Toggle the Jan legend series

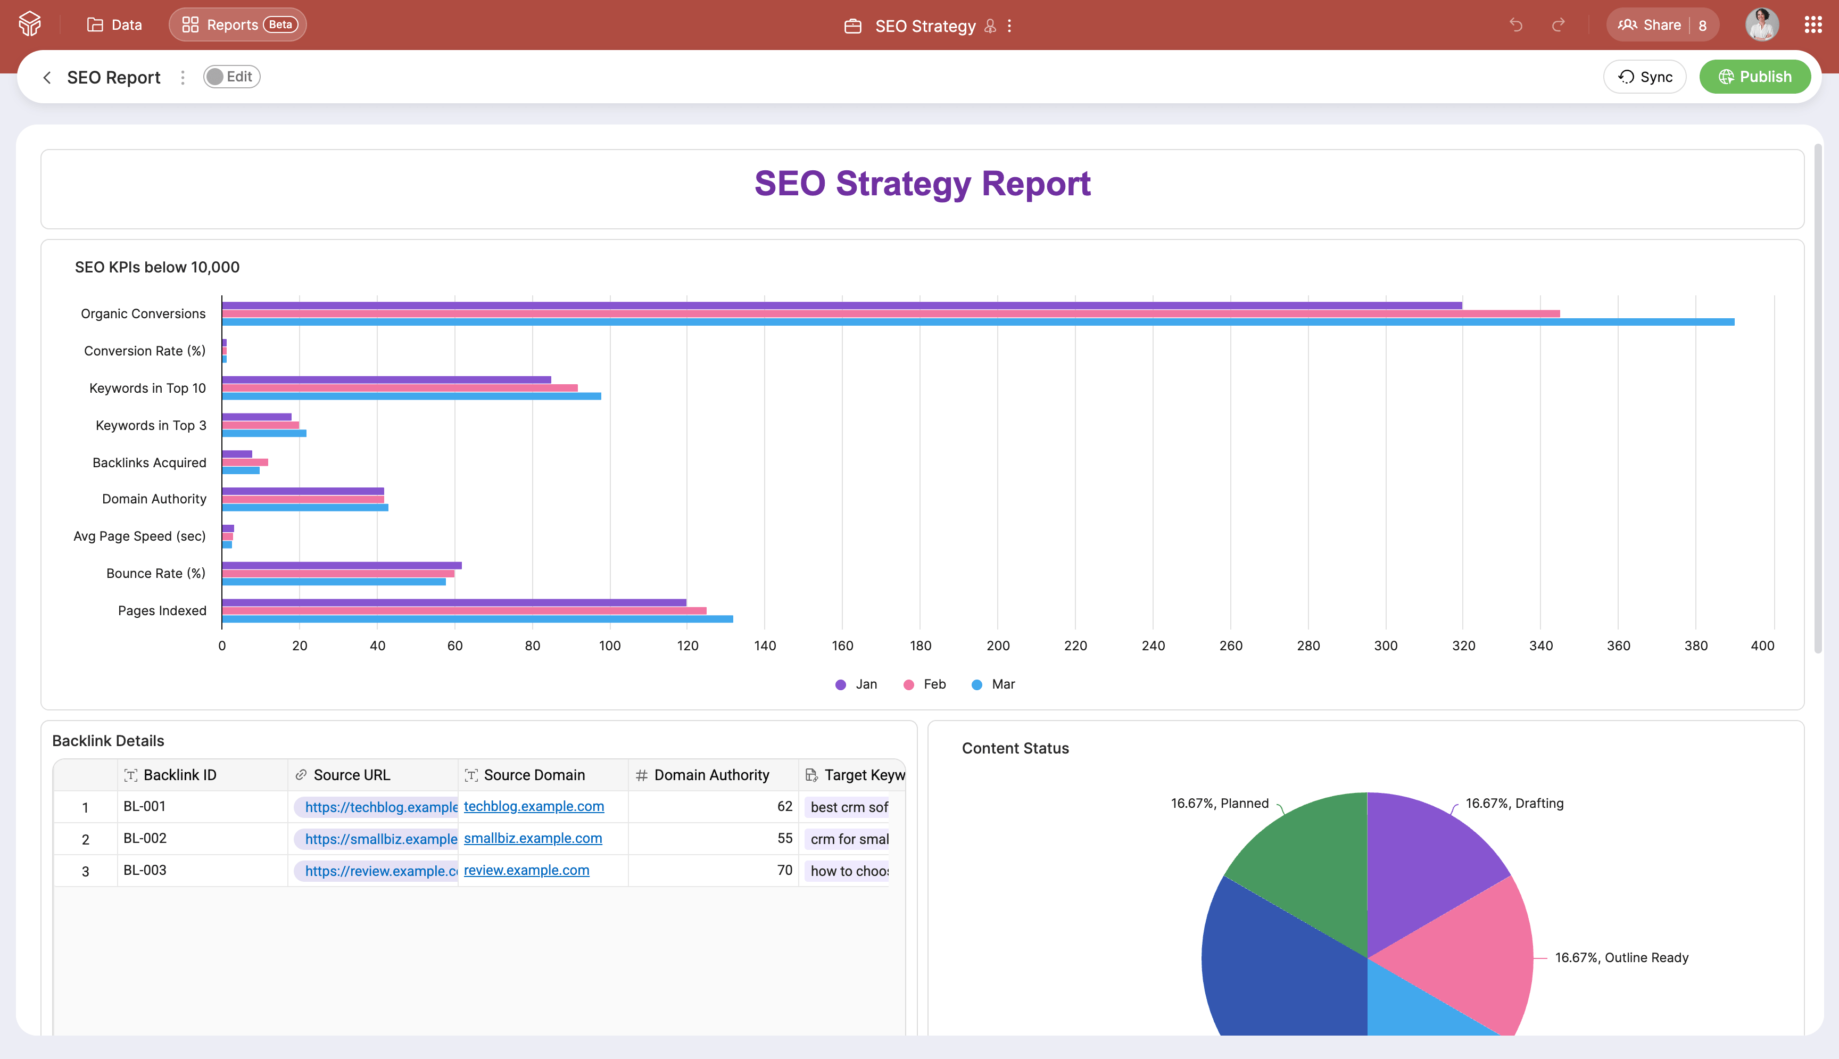point(856,684)
